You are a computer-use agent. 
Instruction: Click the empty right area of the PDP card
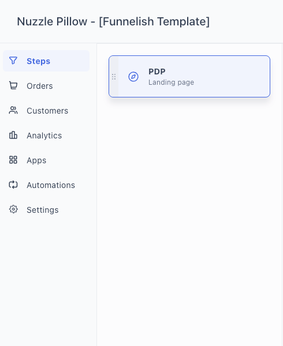coord(232,76)
